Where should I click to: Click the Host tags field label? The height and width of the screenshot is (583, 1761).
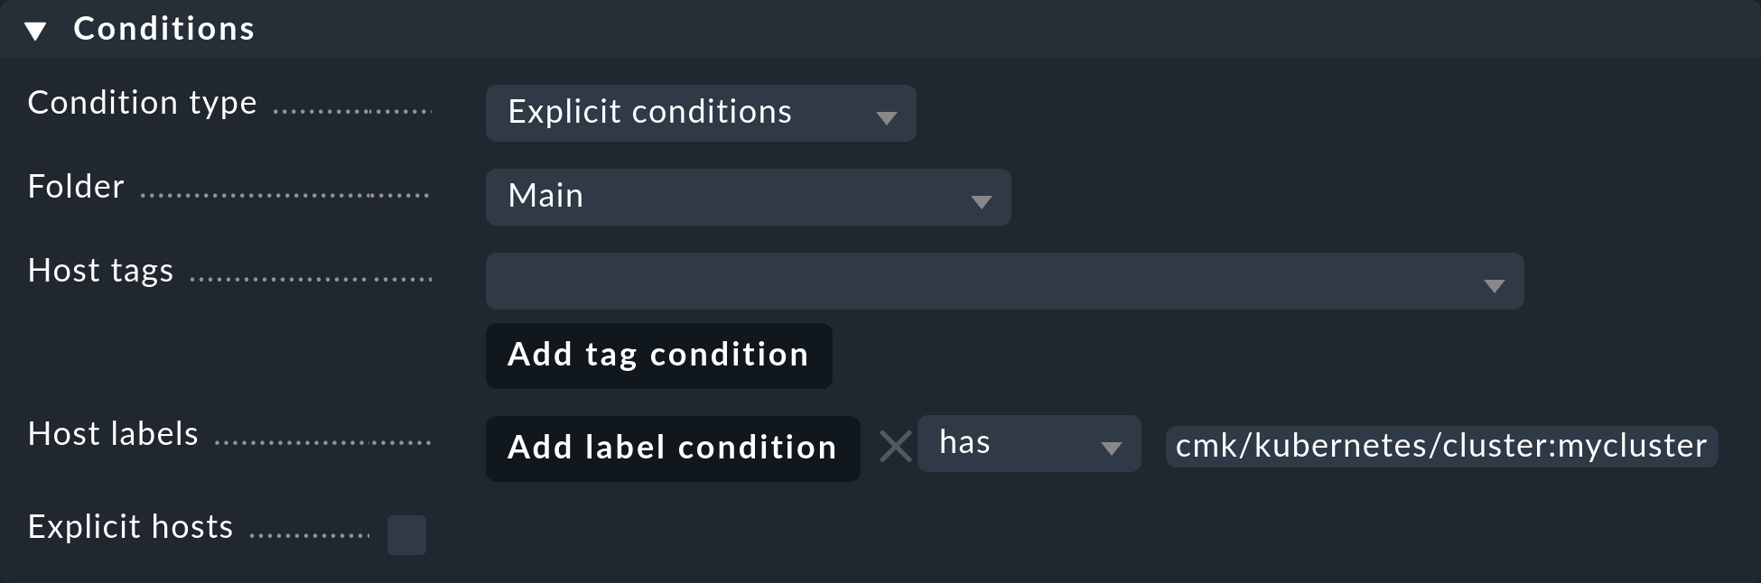(x=101, y=270)
